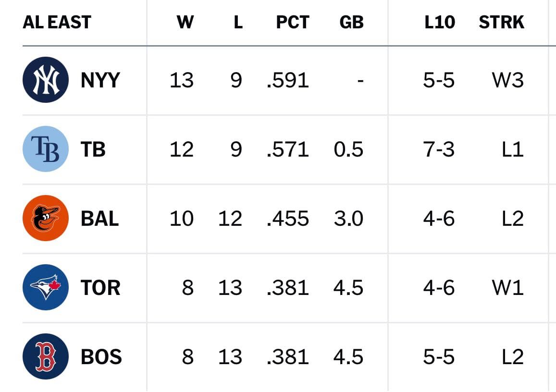Screen dimensions: 556x392
Task: Sort standings by STRK column header
Action: pyautogui.click(x=501, y=22)
